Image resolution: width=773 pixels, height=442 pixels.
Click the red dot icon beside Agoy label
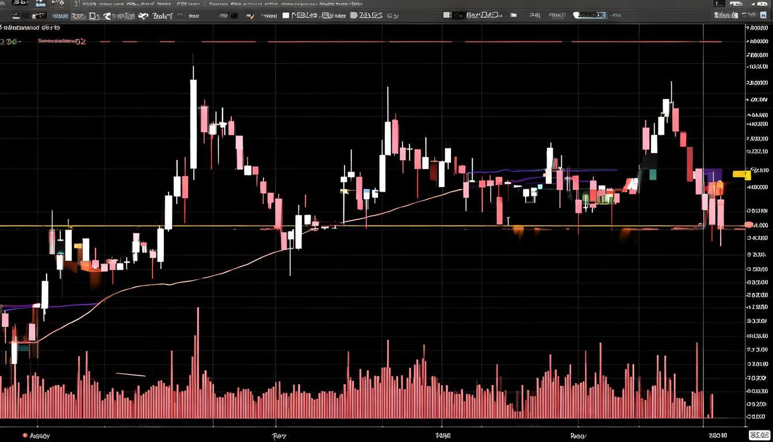25,436
